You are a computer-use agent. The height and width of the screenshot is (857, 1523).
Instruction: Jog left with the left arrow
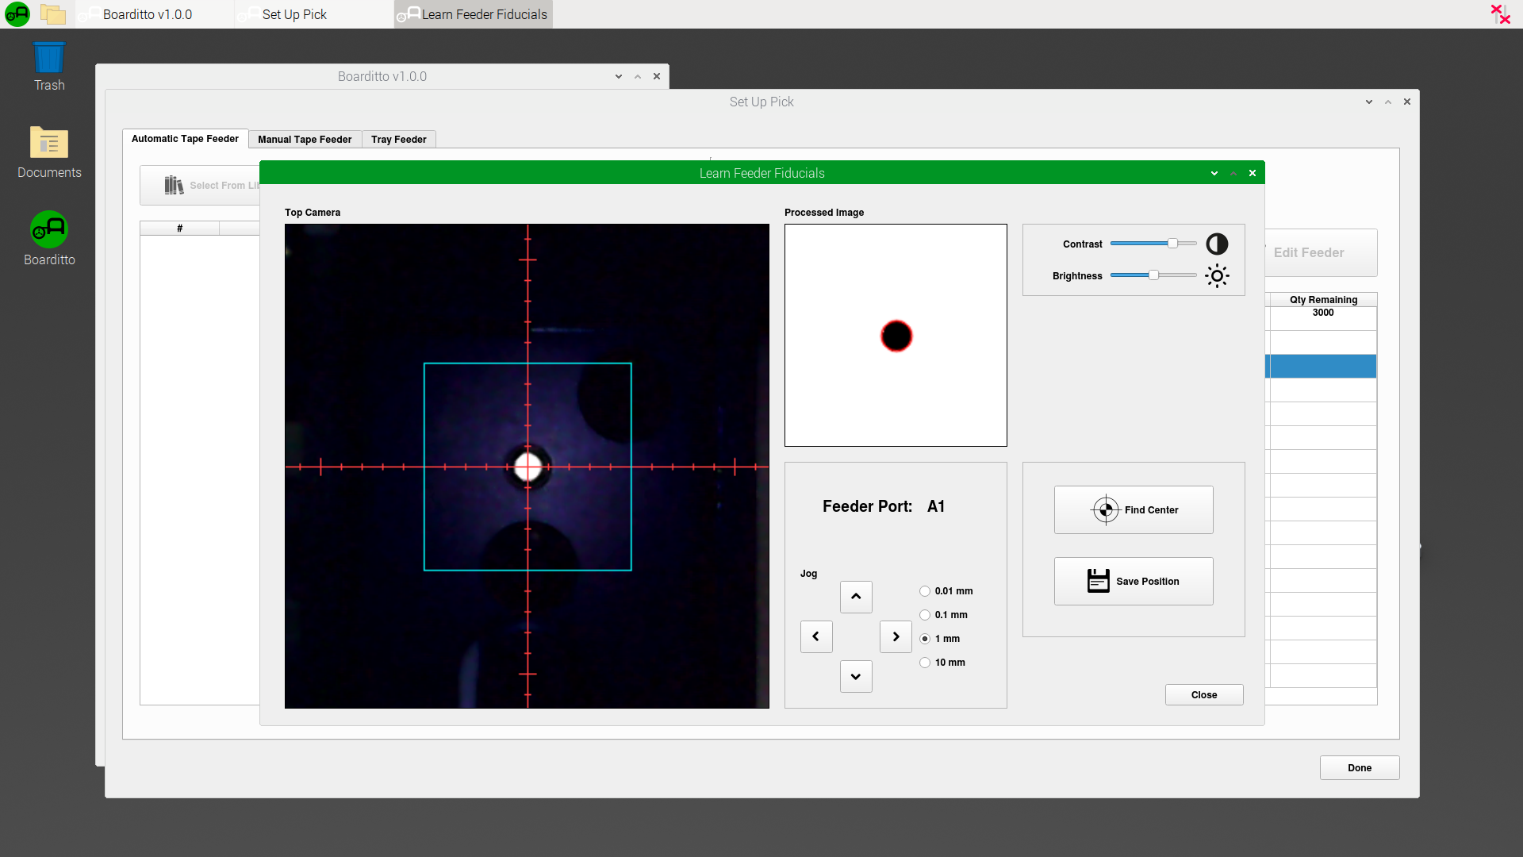815,636
